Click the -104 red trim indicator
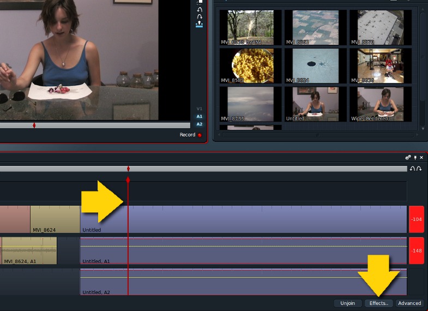The height and width of the screenshot is (311, 428). pos(416,219)
